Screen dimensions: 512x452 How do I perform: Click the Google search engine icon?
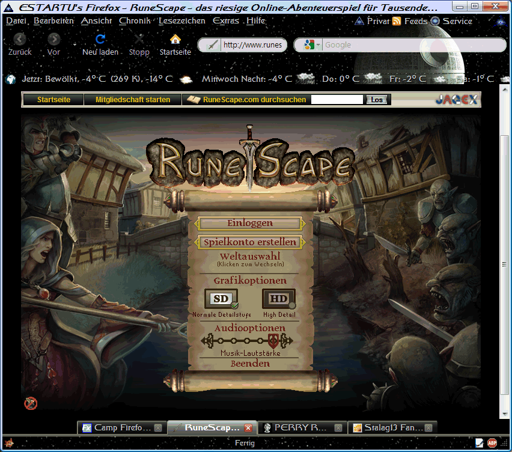coord(309,44)
